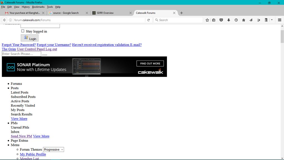Click the bookmark star icon
The height and width of the screenshot is (160, 284).
[207, 20]
